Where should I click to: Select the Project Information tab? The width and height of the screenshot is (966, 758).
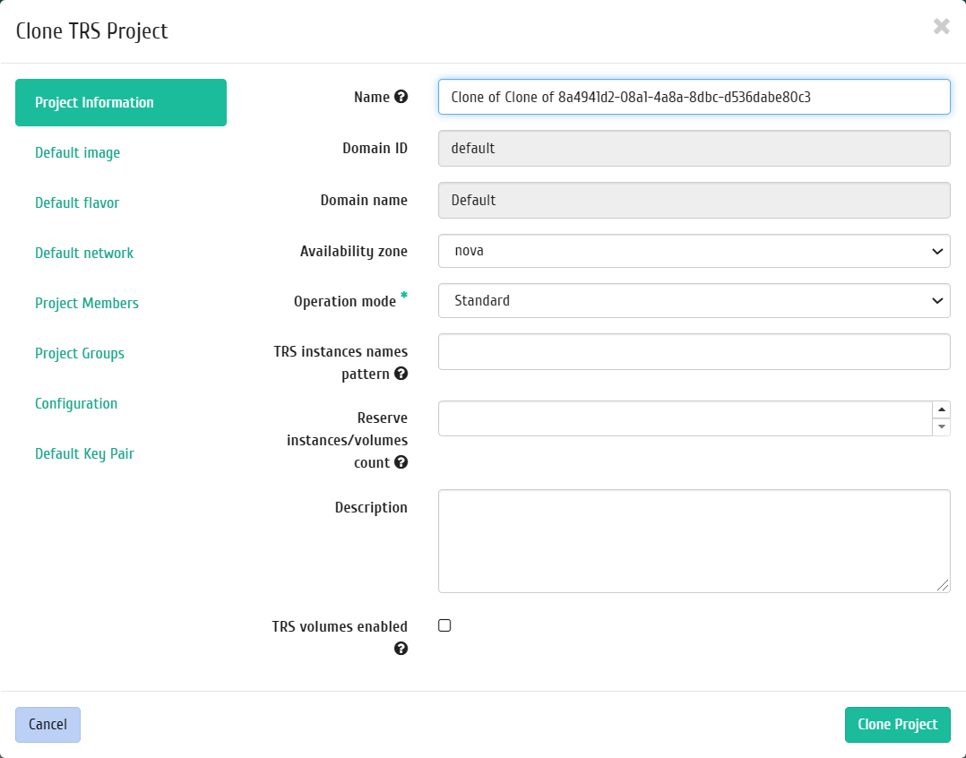[121, 102]
